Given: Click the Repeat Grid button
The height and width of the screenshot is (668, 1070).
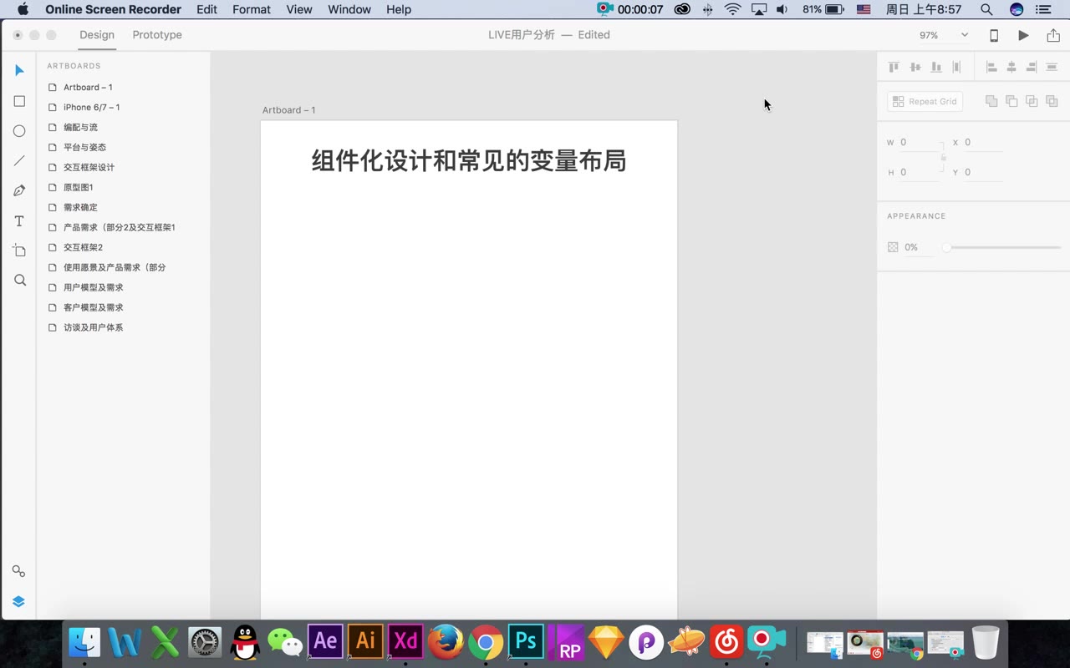Looking at the screenshot, I should click(925, 101).
